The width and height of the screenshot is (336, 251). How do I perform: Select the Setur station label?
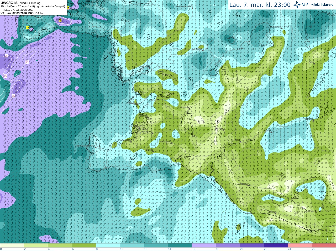pyautogui.click(x=311, y=62)
